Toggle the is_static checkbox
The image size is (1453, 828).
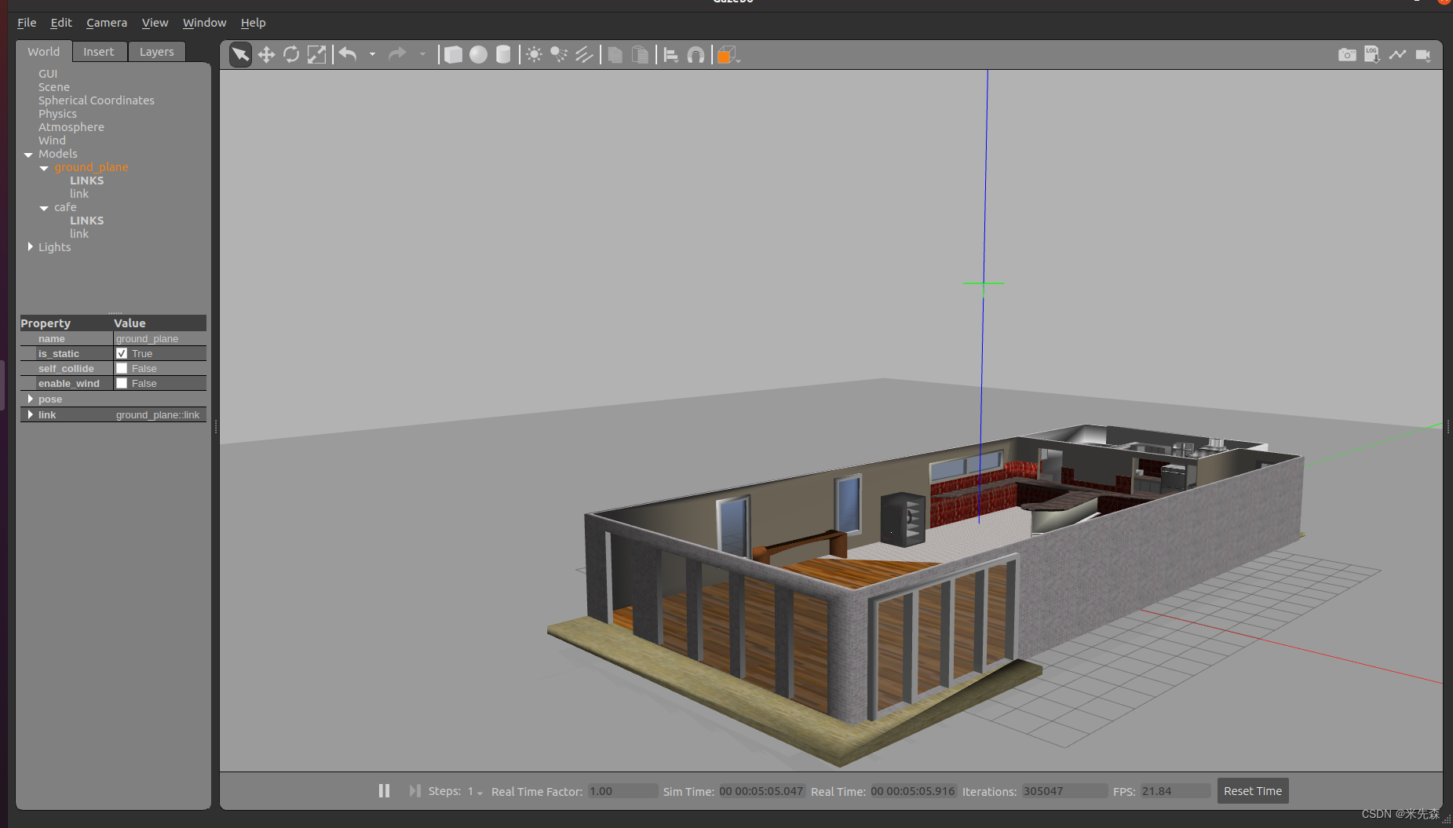122,353
